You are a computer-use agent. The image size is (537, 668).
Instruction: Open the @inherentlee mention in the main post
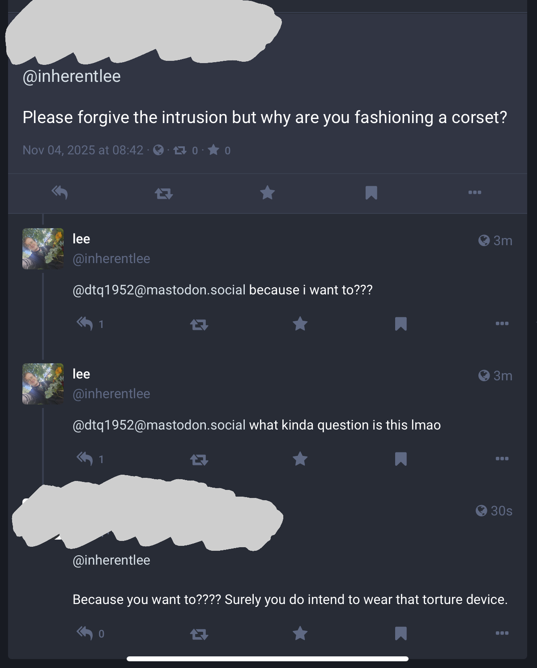point(72,76)
